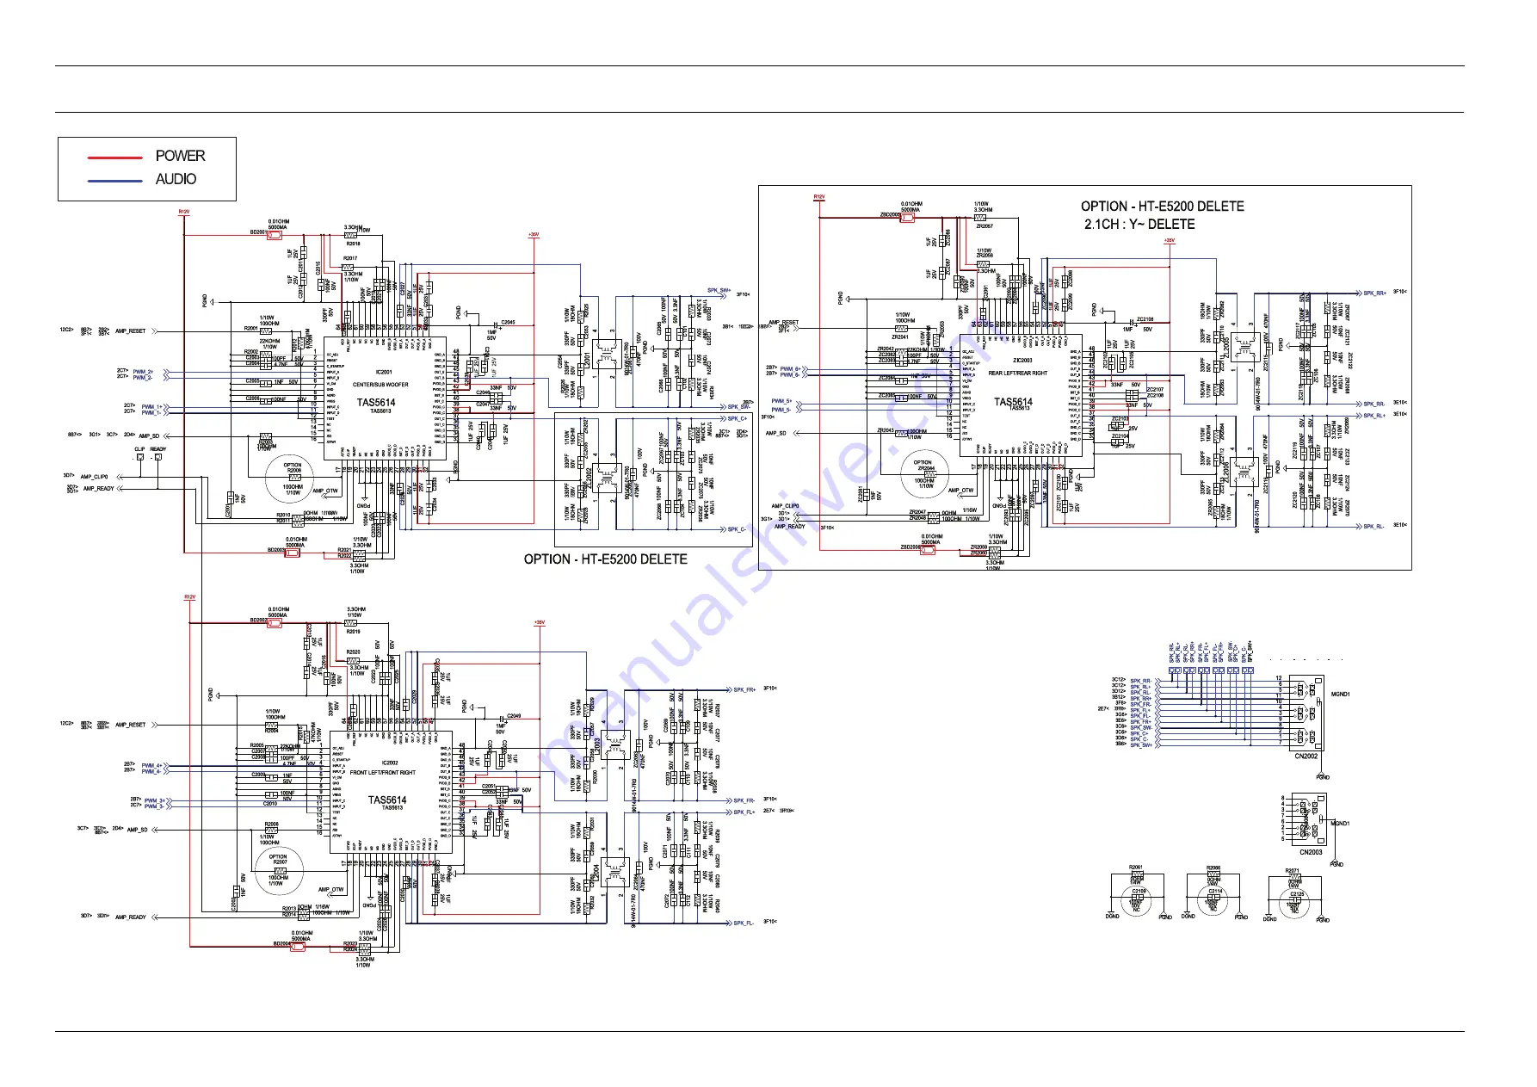Click the C2049 capacitor label
The image size is (1537, 1087).
pos(514,716)
